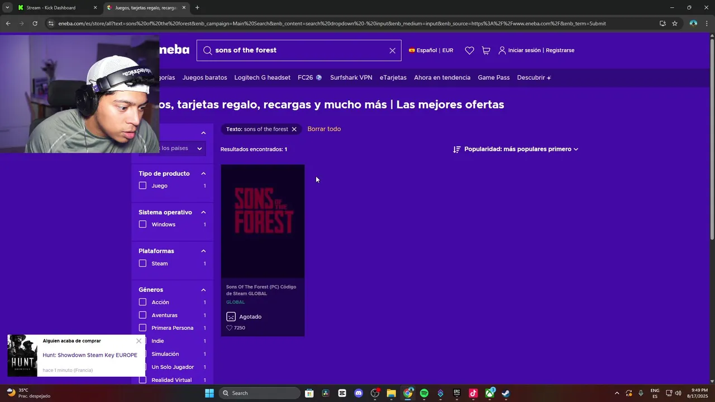
Task: Click the Iniciar sesión link
Action: tap(525, 50)
